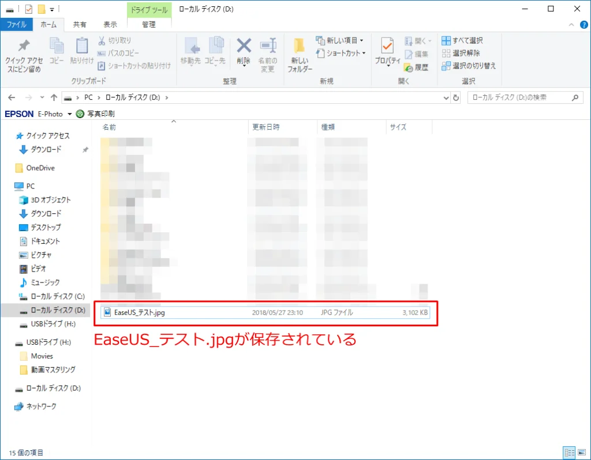Open the ファイル (File) menu tab
The width and height of the screenshot is (591, 460).
coord(16,24)
